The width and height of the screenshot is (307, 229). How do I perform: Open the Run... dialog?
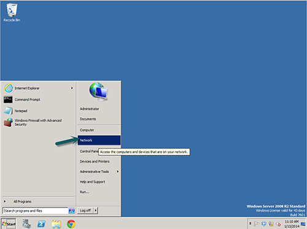coord(99,192)
